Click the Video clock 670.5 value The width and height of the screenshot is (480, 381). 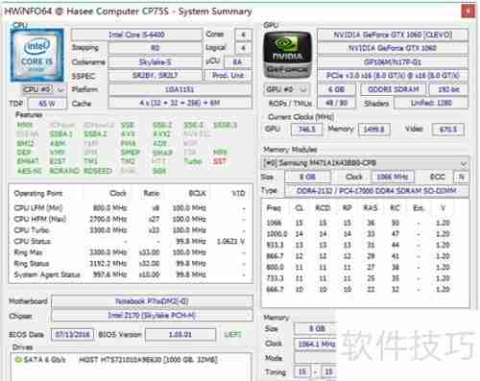(x=447, y=130)
